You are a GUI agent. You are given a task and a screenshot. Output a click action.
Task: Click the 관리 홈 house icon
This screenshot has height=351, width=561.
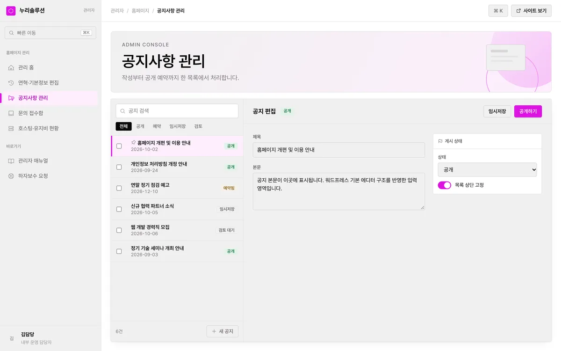coord(11,68)
